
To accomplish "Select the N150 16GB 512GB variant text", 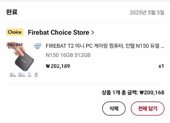I will (68, 55).
